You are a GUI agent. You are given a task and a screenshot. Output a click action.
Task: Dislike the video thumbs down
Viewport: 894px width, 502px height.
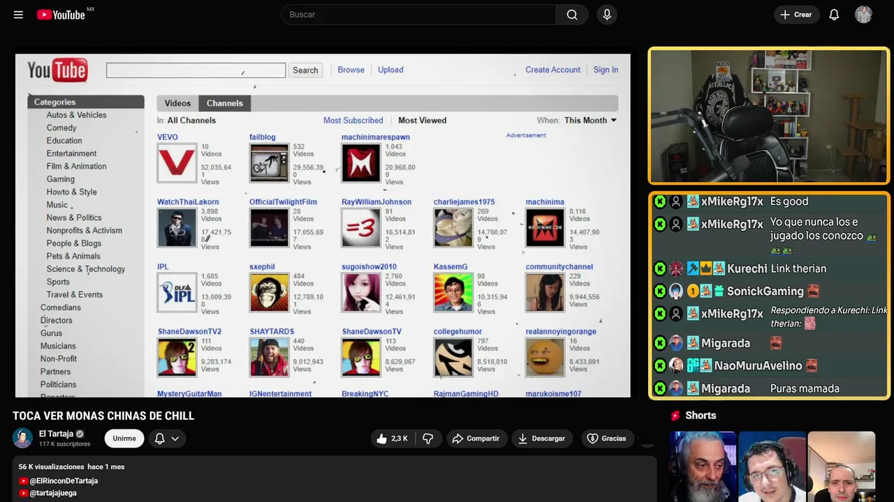tap(428, 439)
